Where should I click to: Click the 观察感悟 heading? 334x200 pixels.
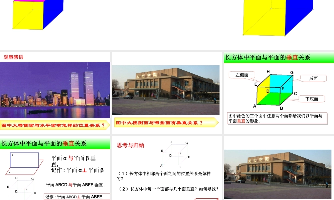13,57
